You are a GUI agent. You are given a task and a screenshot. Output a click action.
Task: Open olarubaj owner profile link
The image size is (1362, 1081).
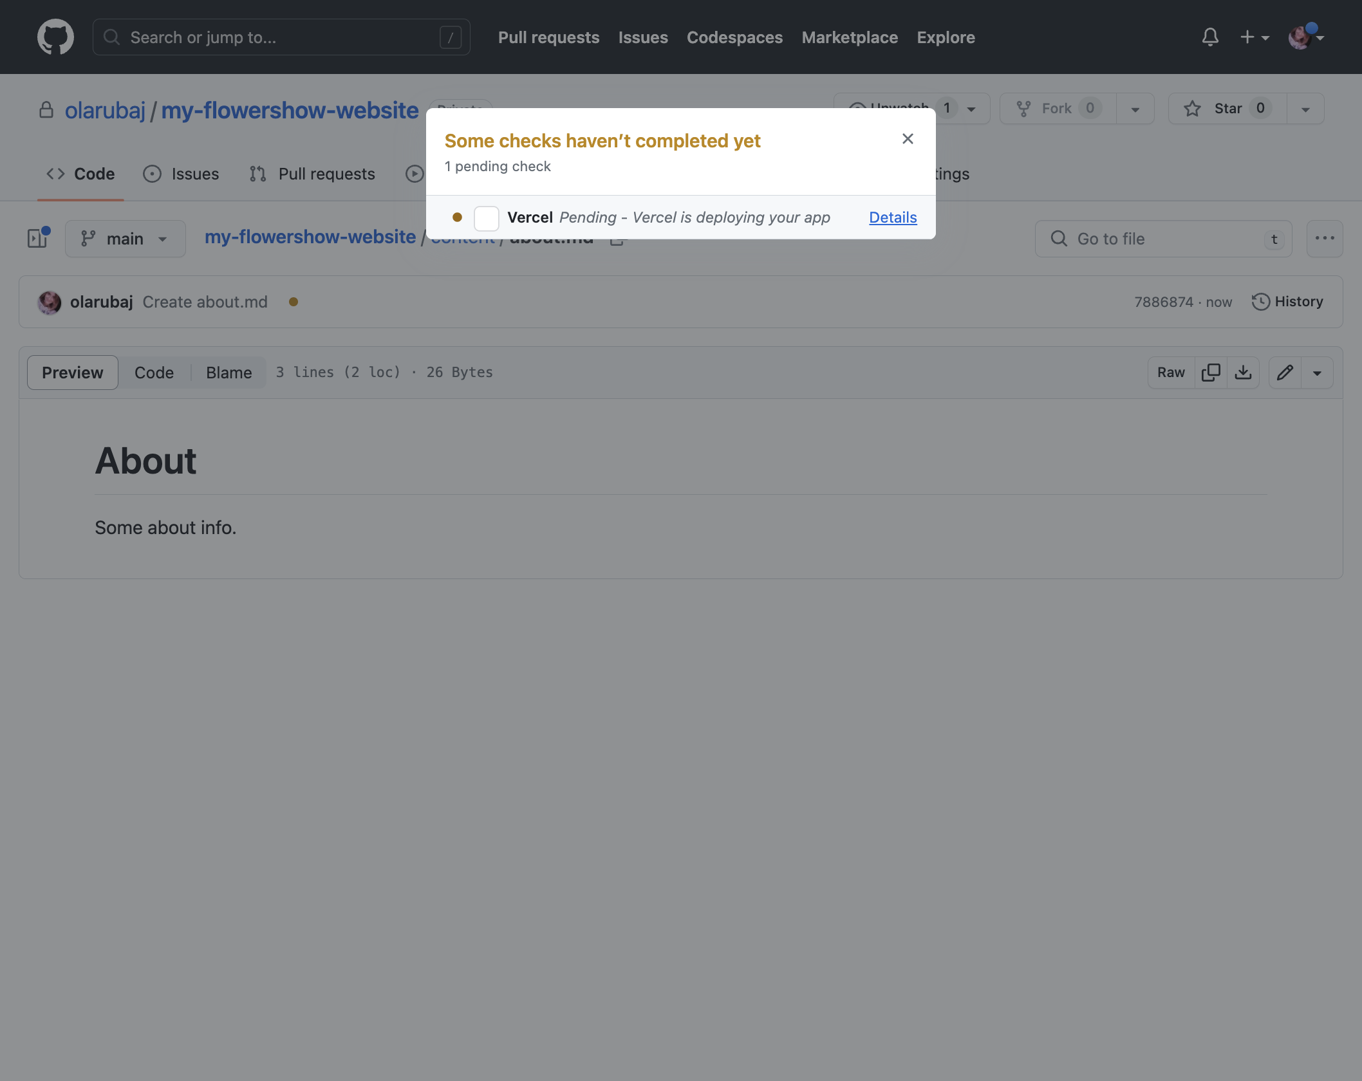(x=105, y=110)
